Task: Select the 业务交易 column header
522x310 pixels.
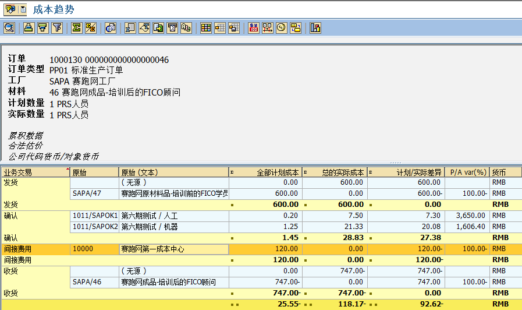Action: [x=35, y=172]
